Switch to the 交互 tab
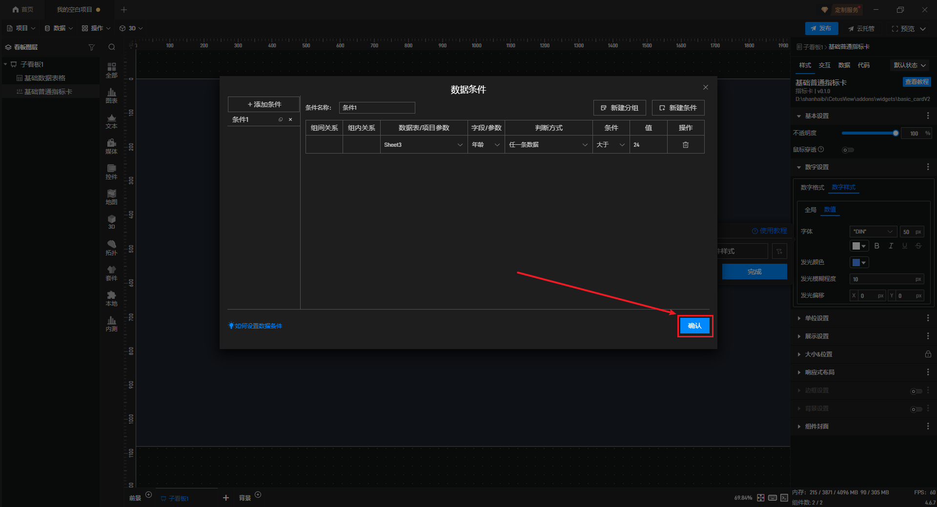The height and width of the screenshot is (507, 937). [x=824, y=65]
